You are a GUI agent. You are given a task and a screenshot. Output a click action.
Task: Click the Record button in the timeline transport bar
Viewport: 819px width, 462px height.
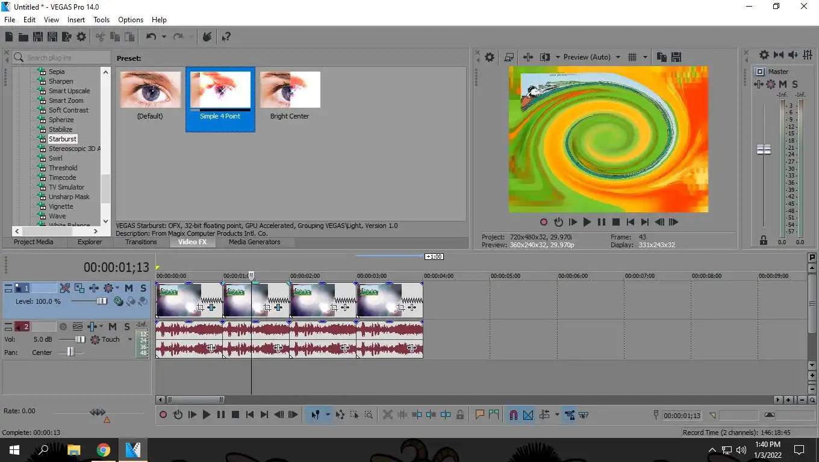163,414
